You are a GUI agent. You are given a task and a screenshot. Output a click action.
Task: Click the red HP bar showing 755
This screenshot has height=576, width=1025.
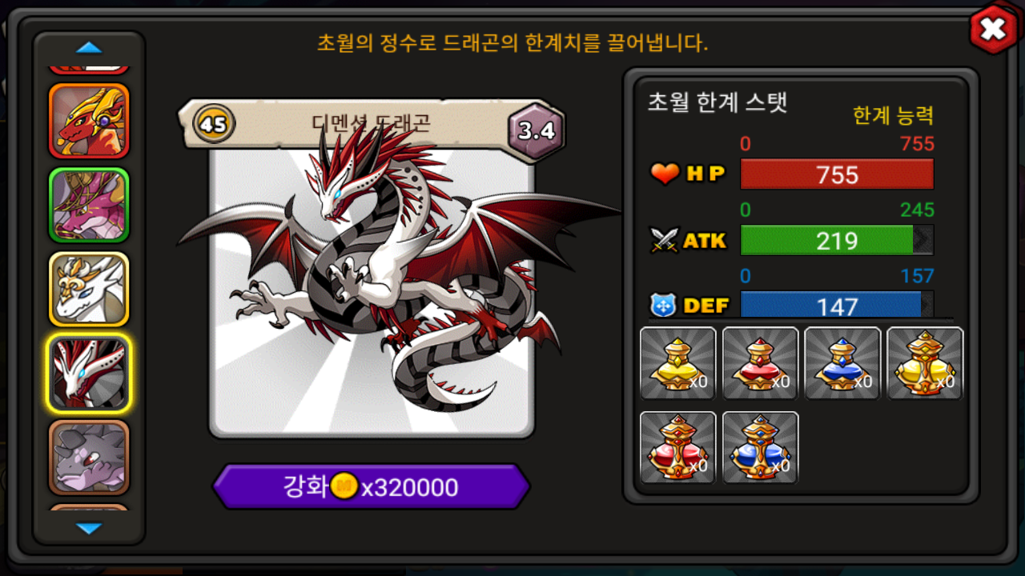(x=837, y=174)
